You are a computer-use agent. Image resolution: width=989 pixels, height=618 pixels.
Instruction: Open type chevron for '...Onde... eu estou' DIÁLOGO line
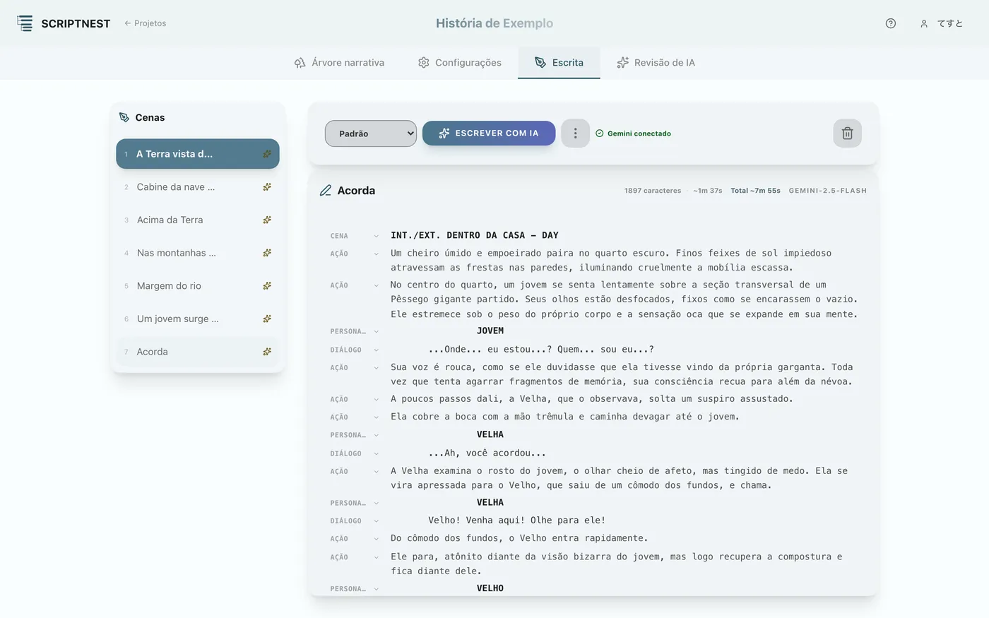point(376,350)
